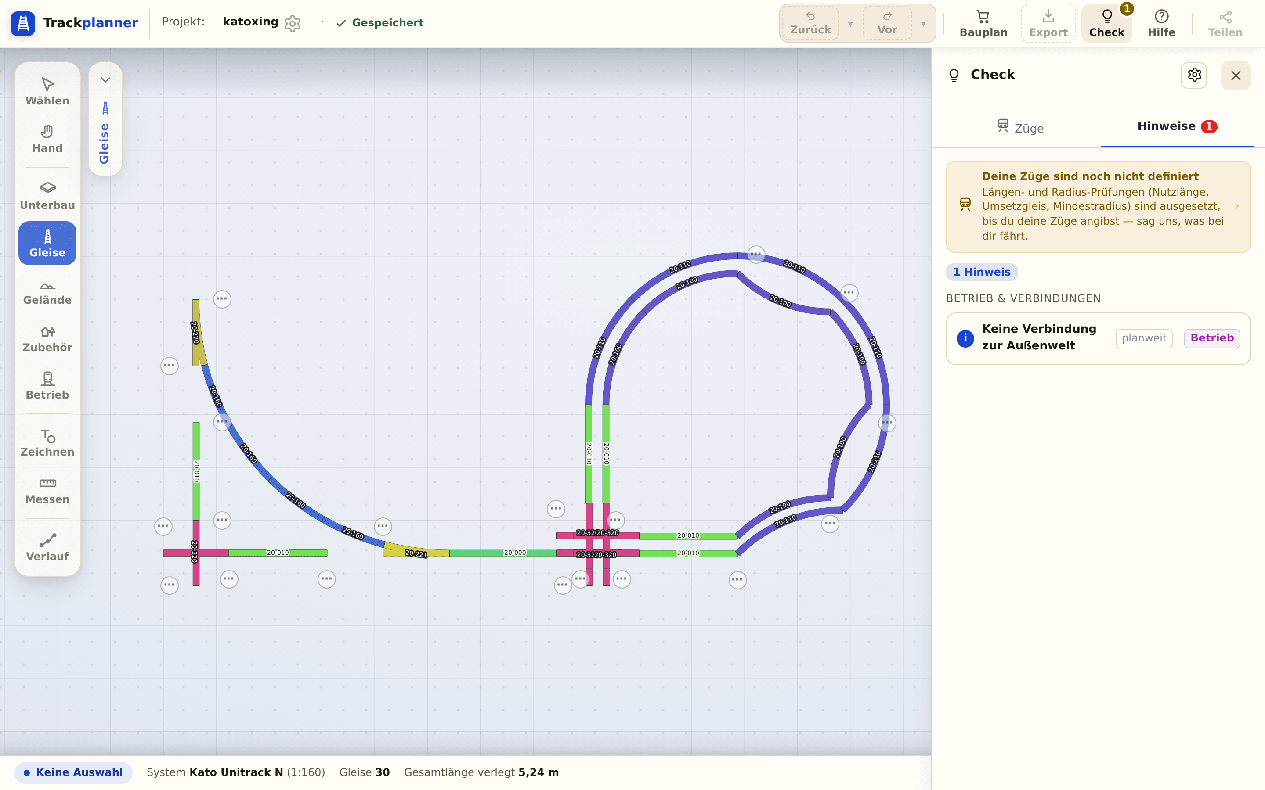
Task: Select the Wählen pointer tool
Action: click(x=47, y=91)
